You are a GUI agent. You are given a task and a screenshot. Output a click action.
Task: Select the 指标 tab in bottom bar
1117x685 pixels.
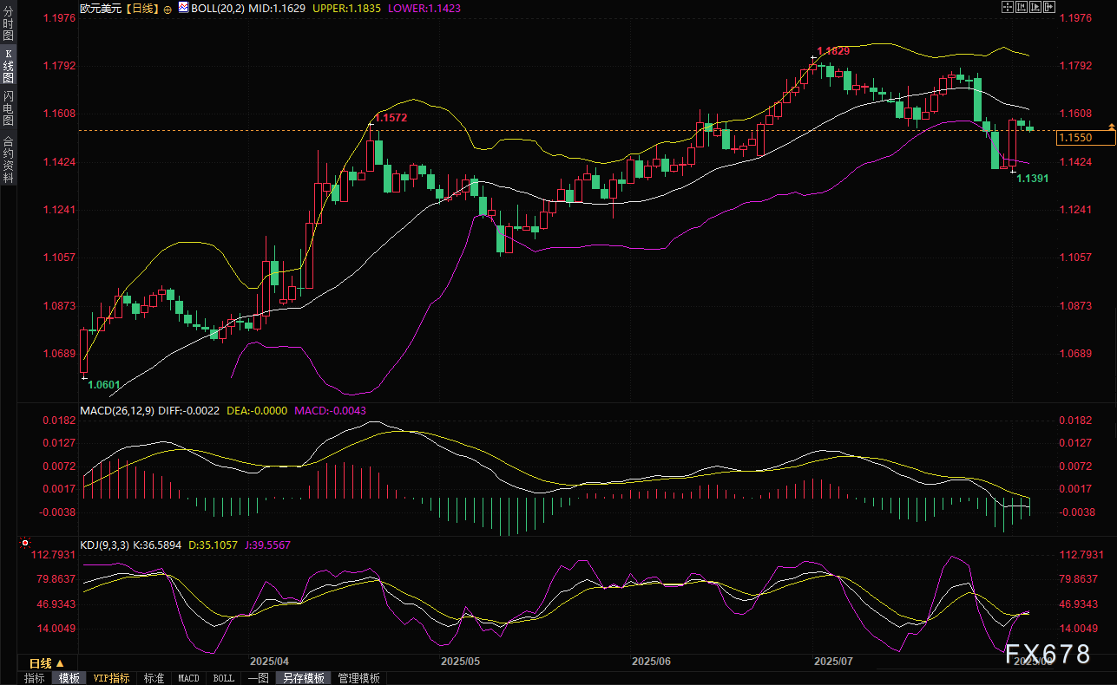click(35, 678)
